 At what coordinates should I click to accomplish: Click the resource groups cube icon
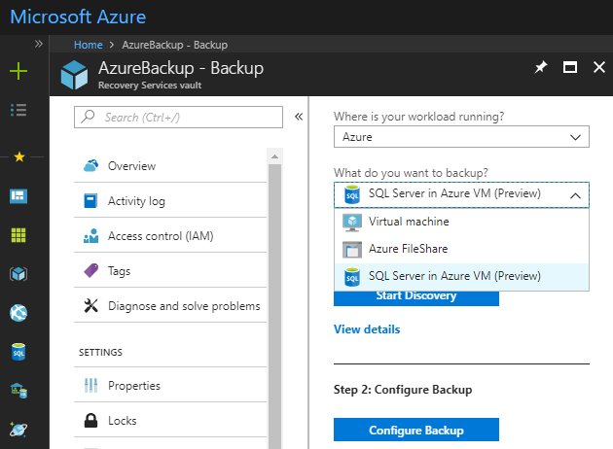(18, 273)
